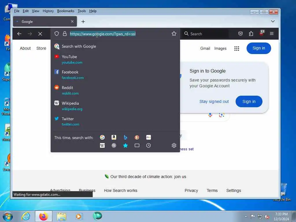Open 'Our third decade of climate action' link
The width and height of the screenshot is (296, 222).
coord(148,177)
